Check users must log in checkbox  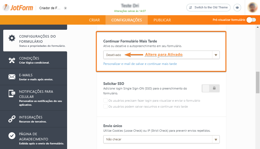coord(106,101)
